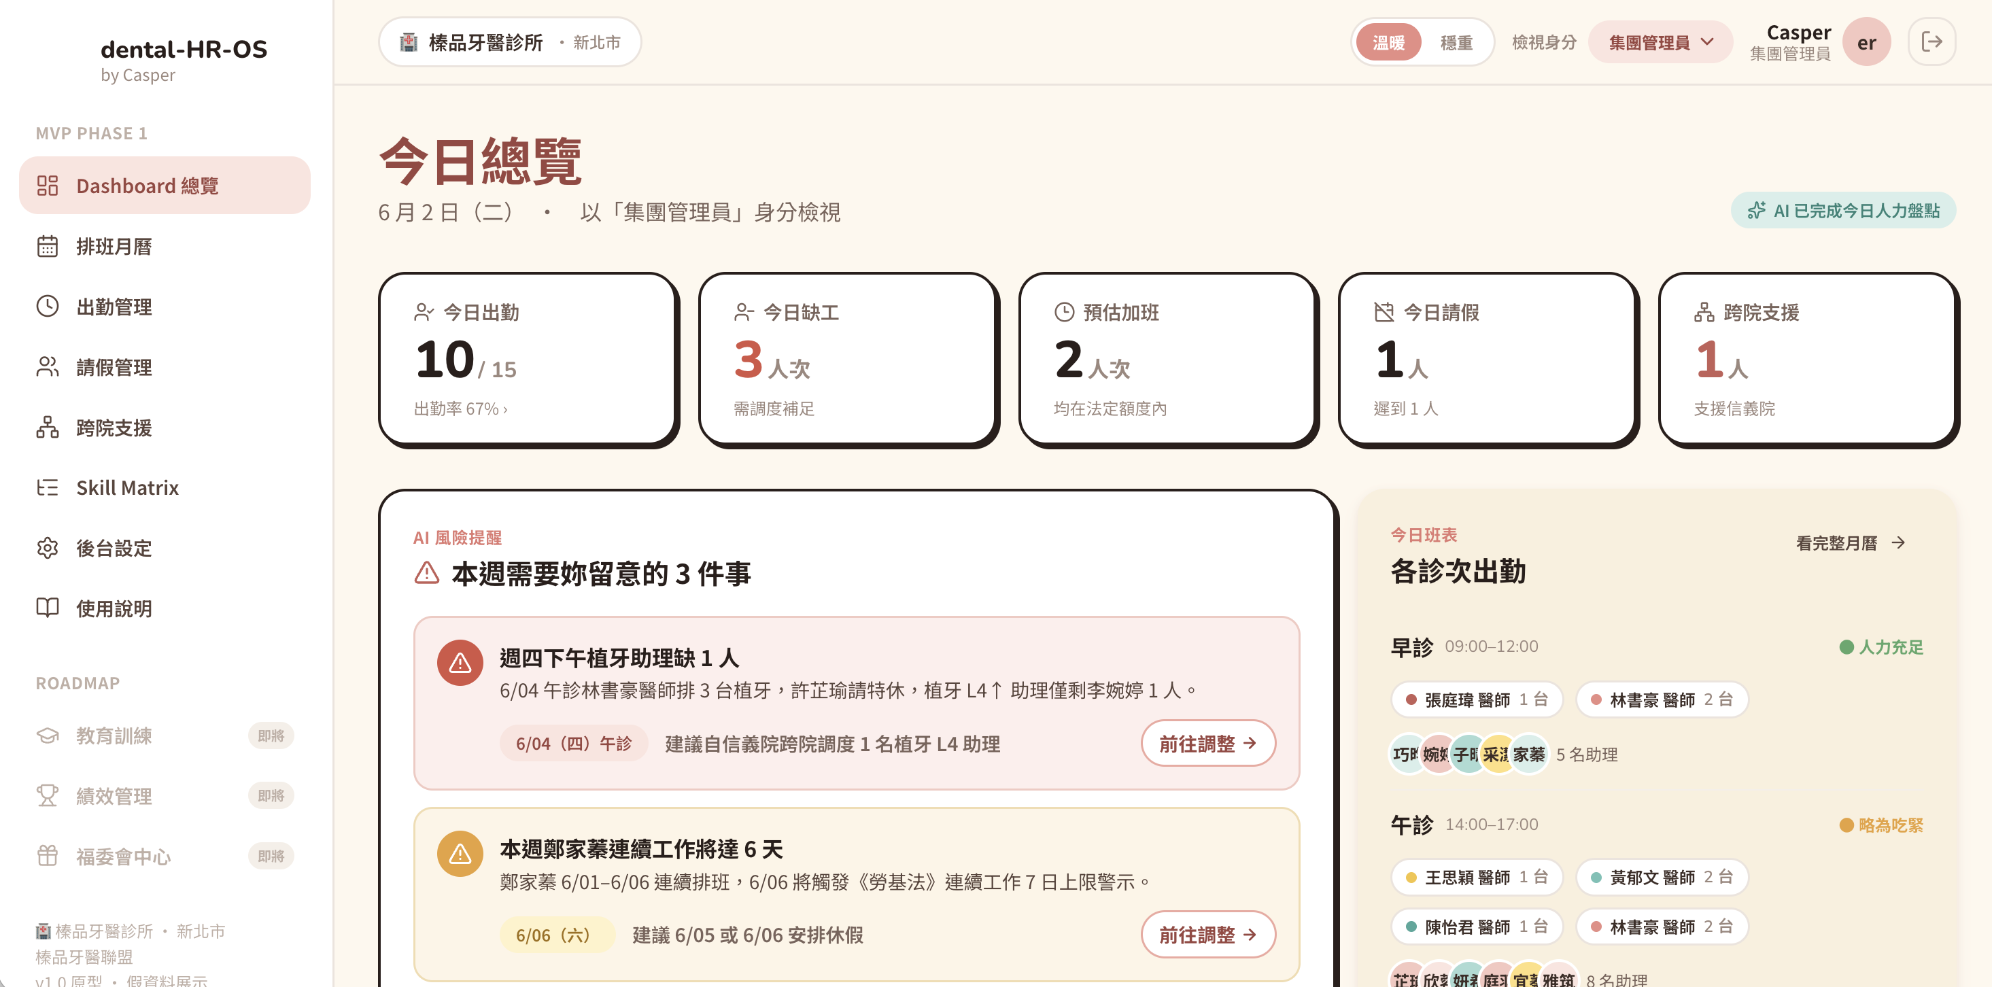Click 陳怡君 醫師 chip in 午診
Screen dimensions: 1992x987
click(x=1476, y=927)
